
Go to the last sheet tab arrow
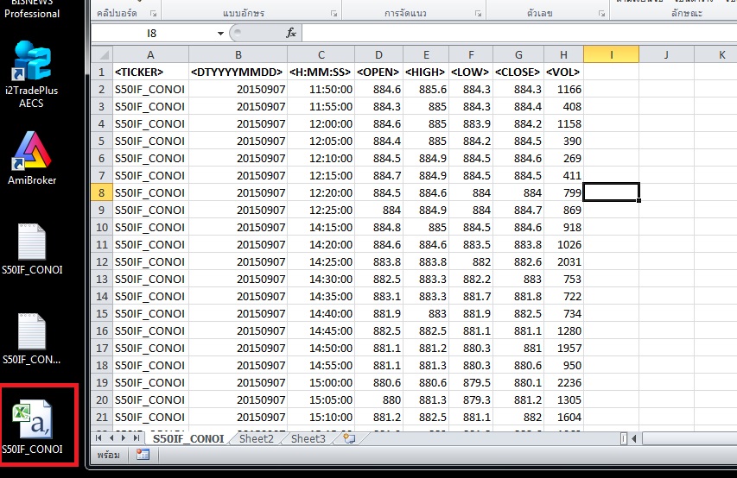click(136, 438)
